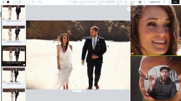Filter by green color label
The image size is (181, 101).
click(107, 2)
